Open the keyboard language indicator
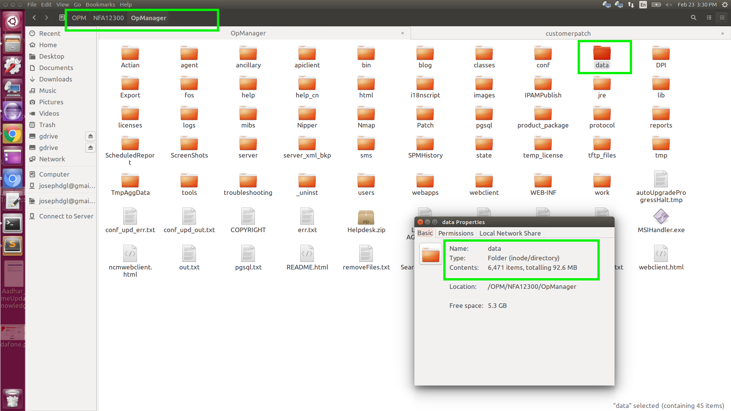Screen dimensions: 731x411 [643, 5]
